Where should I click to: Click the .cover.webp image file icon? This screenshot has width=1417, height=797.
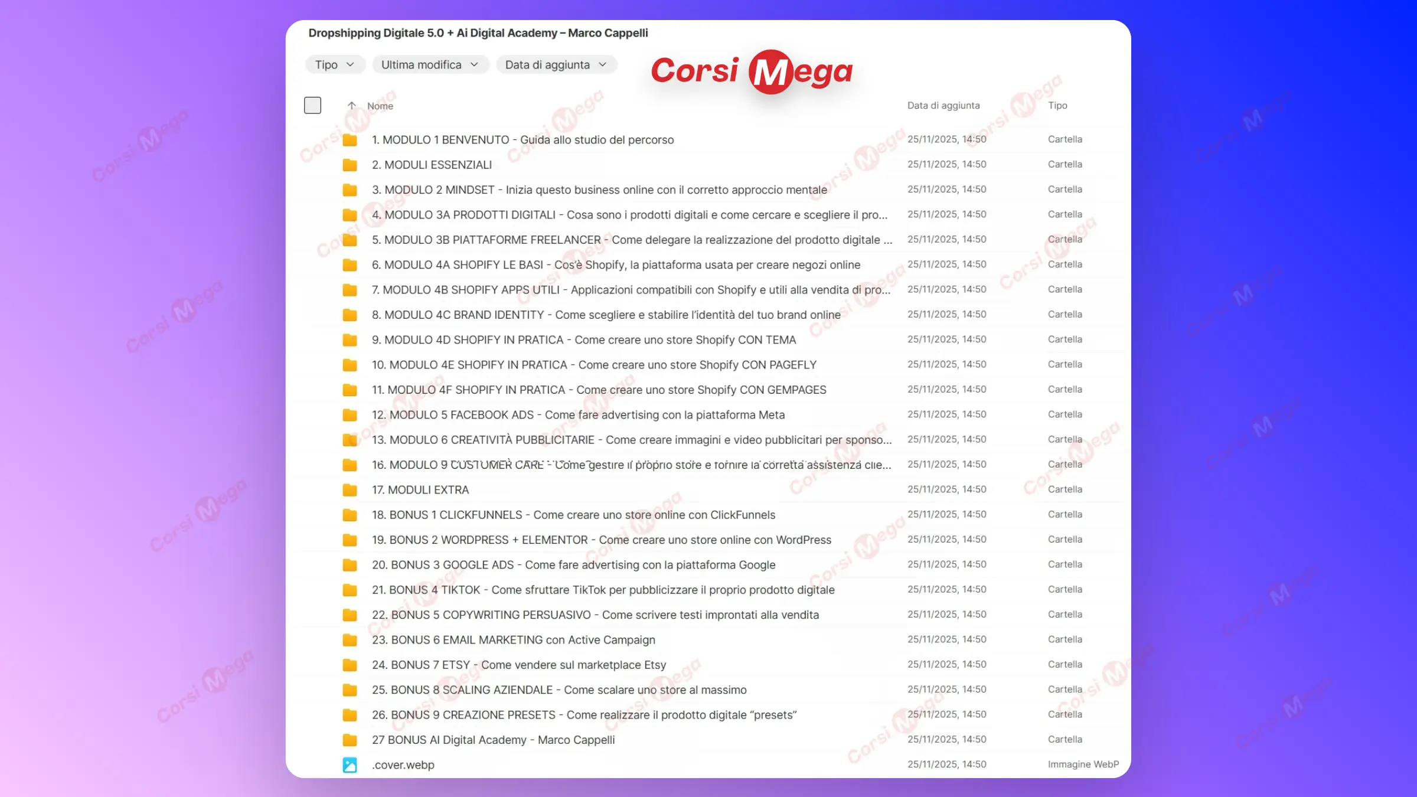pyautogui.click(x=350, y=765)
